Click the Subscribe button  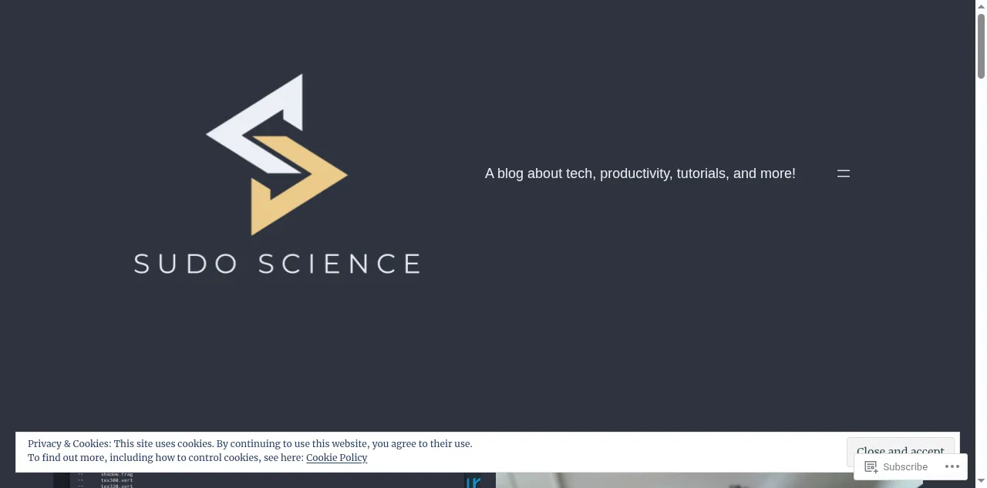pyautogui.click(x=896, y=466)
